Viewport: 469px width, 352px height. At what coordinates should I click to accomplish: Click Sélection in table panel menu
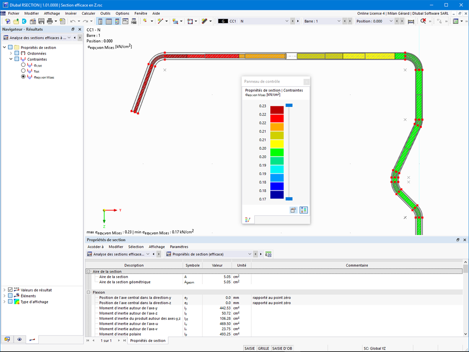click(x=136, y=247)
